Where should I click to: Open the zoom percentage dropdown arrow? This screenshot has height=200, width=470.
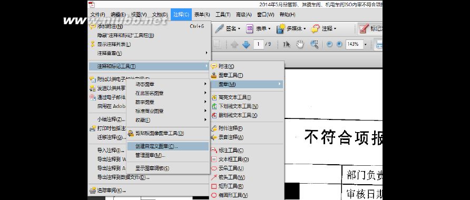(365, 44)
